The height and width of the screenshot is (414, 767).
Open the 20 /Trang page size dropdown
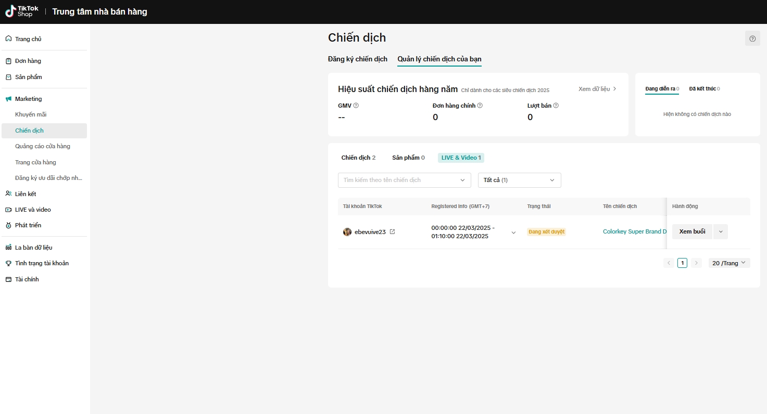point(729,263)
